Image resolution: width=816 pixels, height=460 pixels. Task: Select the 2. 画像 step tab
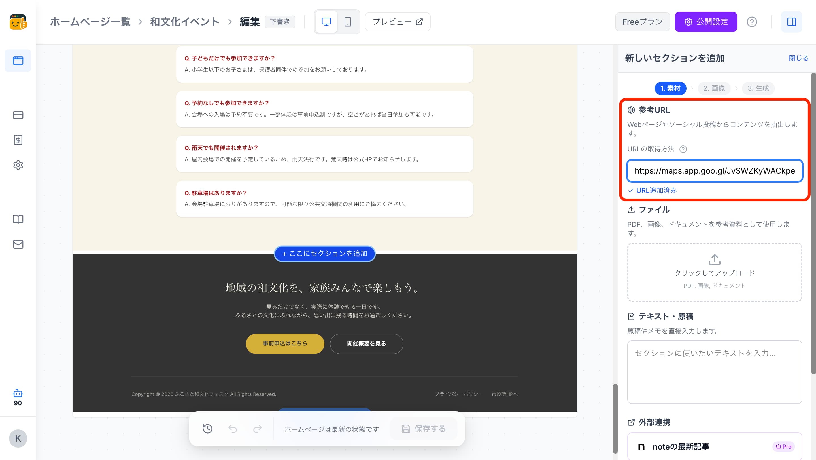(714, 88)
